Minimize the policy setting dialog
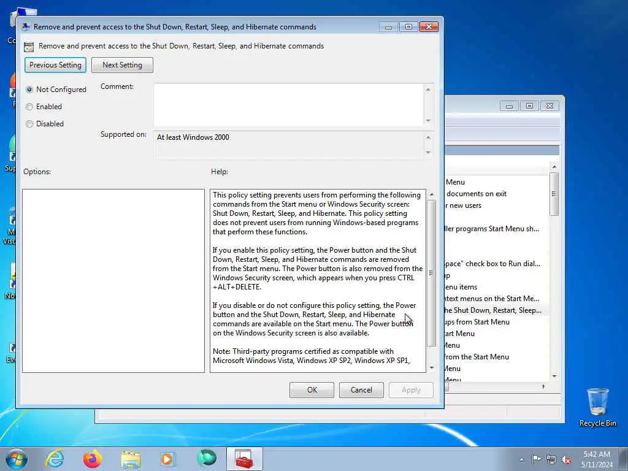The width and height of the screenshot is (628, 471). coord(388,27)
